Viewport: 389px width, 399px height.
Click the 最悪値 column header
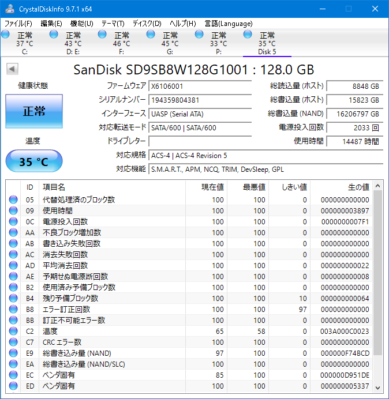[x=248, y=187]
